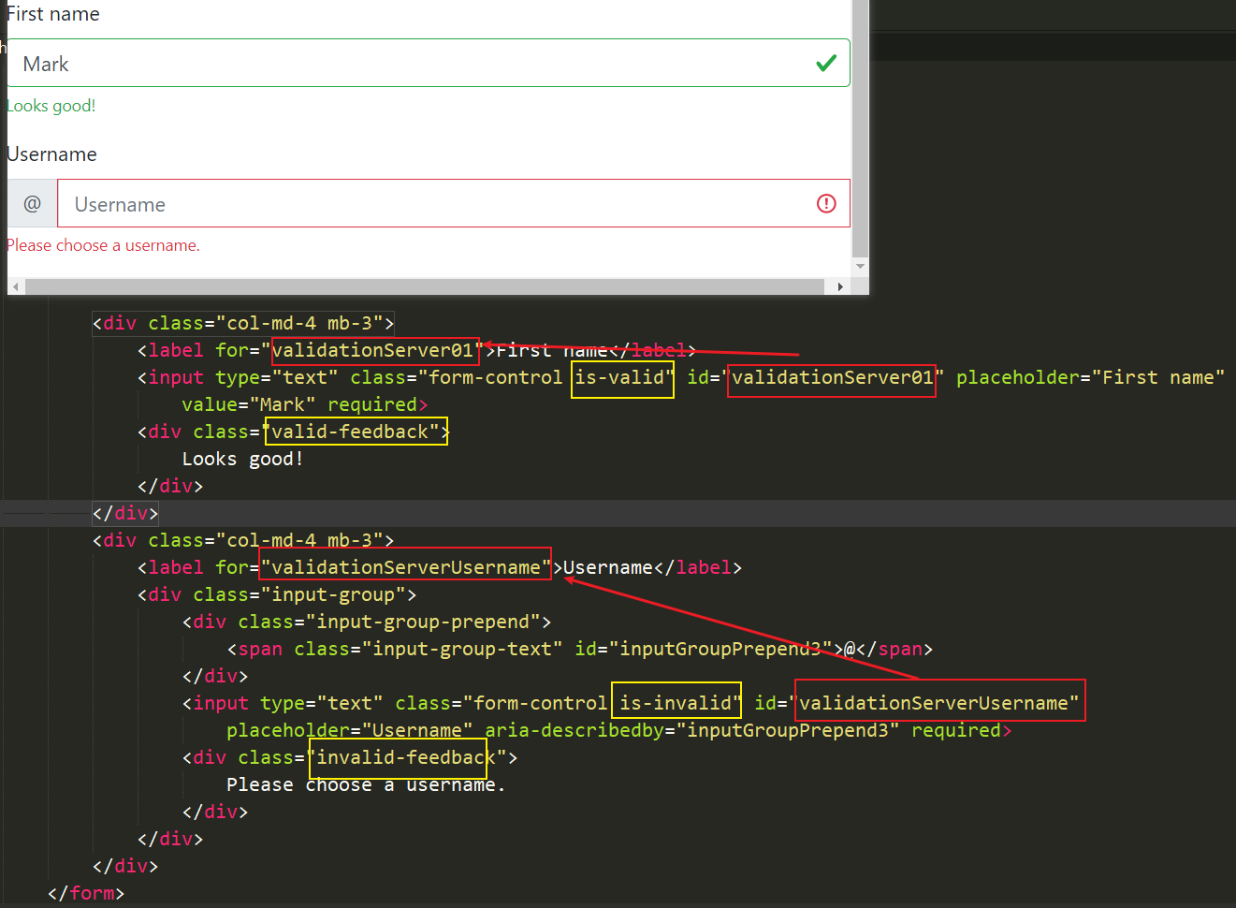
Task: Click class="input-group" div line
Action: coord(277,594)
